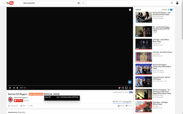Screen dimensions: 183x114
Task: Share video via Delen
Action: click(23, 106)
